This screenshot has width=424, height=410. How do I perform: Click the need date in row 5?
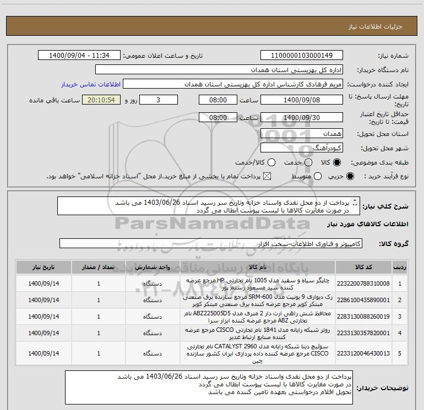[x=44, y=353]
